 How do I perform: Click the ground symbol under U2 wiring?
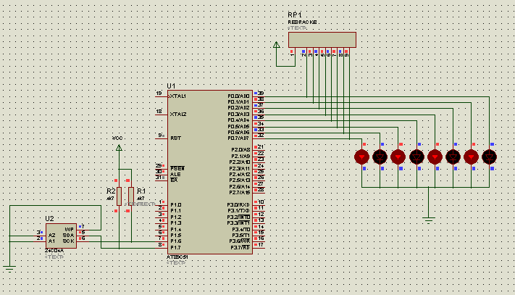pyautogui.click(x=9, y=269)
